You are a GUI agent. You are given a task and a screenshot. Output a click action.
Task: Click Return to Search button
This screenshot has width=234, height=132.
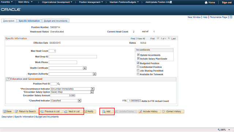[x=26, y=111]
